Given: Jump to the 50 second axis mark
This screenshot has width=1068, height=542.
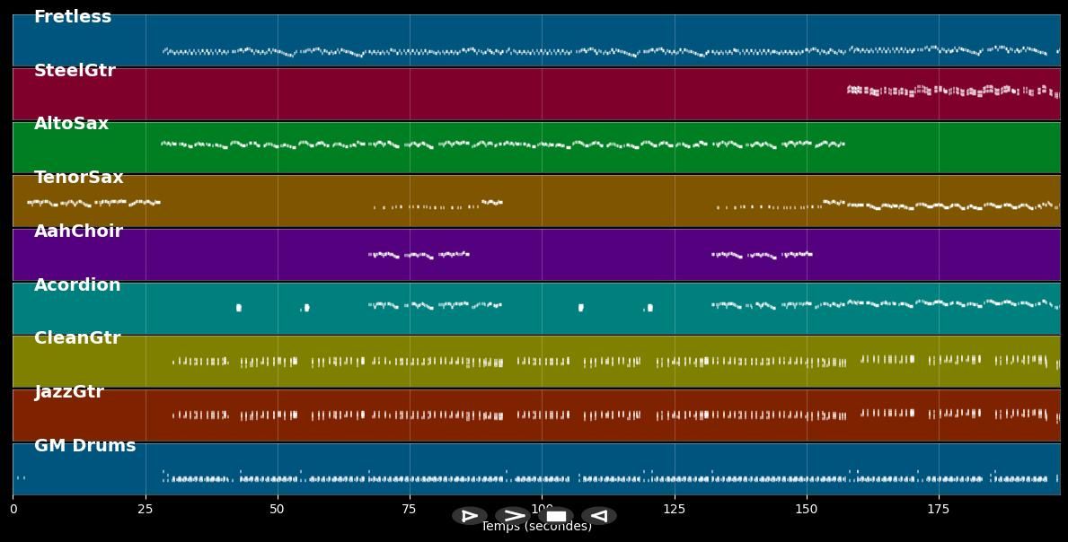Looking at the screenshot, I should [278, 509].
